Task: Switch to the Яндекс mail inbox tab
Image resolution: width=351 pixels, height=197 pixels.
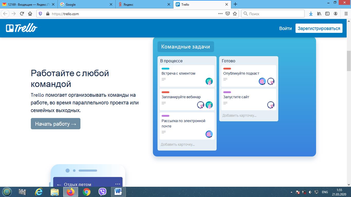Action: coord(29,4)
